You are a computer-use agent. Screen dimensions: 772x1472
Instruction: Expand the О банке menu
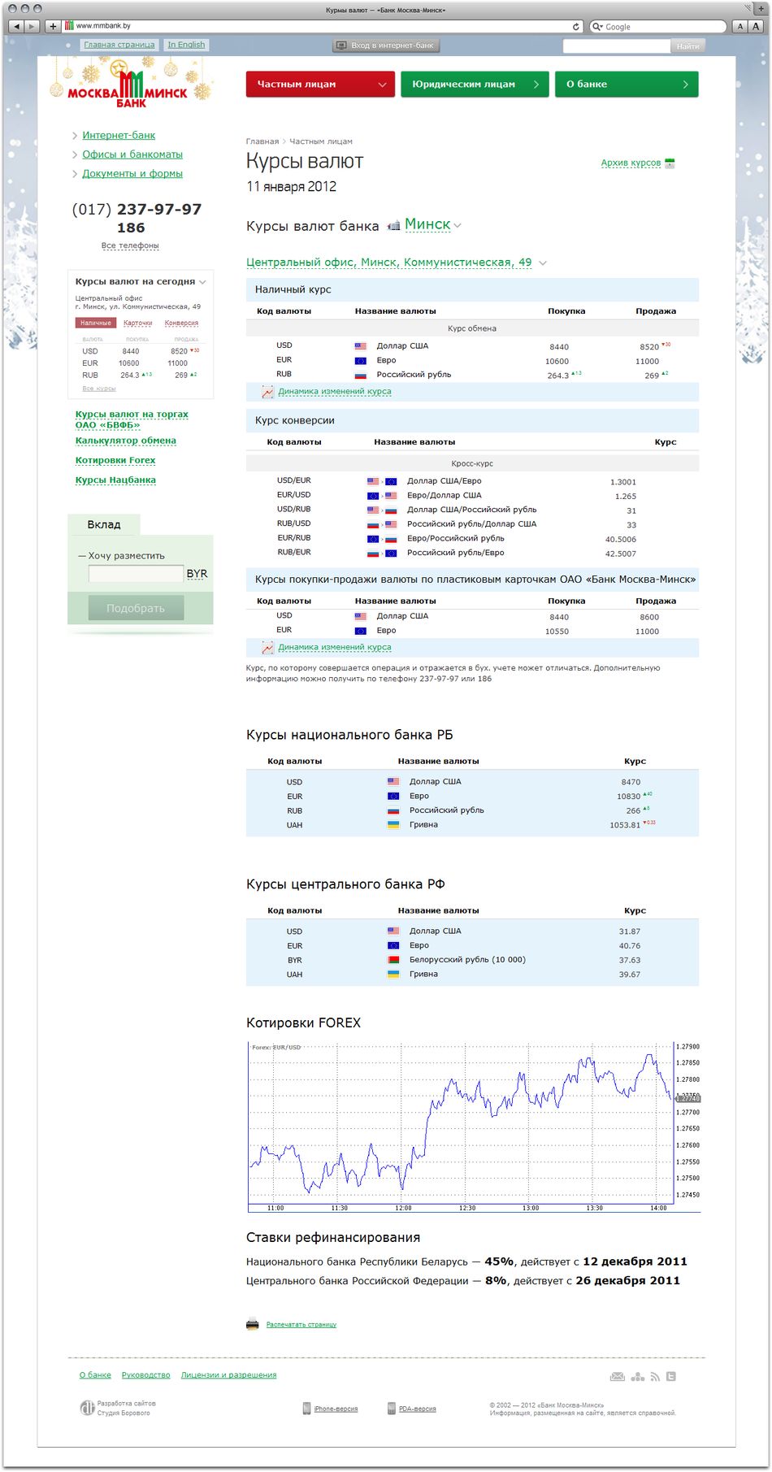coord(686,85)
